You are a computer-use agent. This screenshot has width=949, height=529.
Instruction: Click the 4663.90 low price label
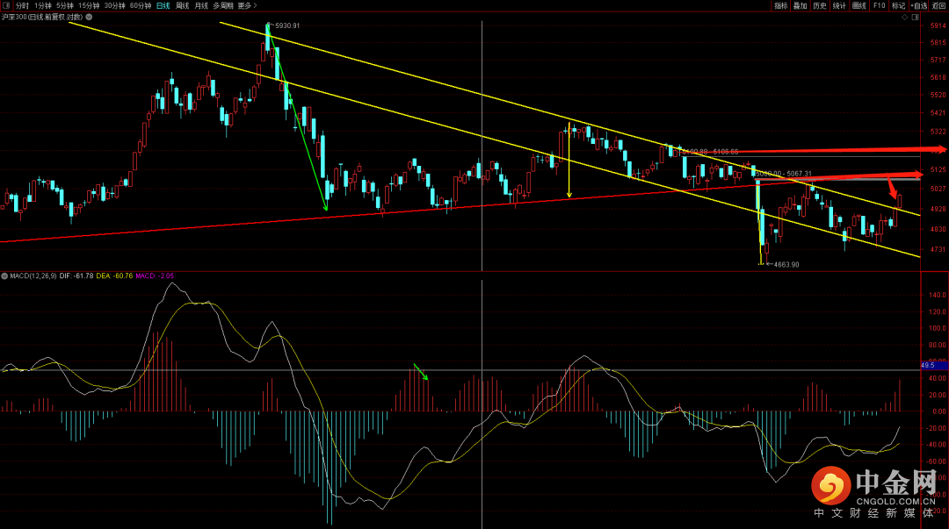pyautogui.click(x=786, y=264)
